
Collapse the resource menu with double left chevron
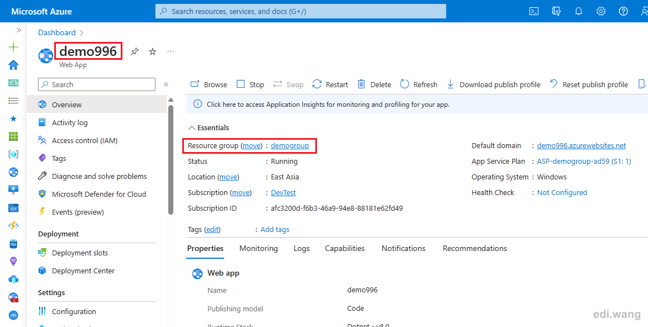point(166,84)
